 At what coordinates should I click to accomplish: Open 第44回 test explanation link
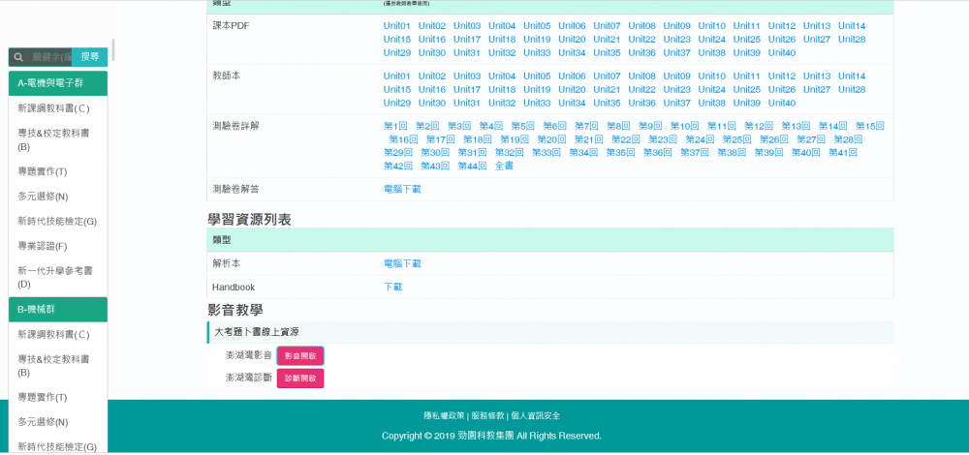tap(471, 166)
